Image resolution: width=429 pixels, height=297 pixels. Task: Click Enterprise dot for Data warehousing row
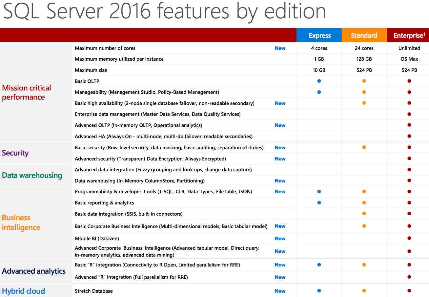409,180
